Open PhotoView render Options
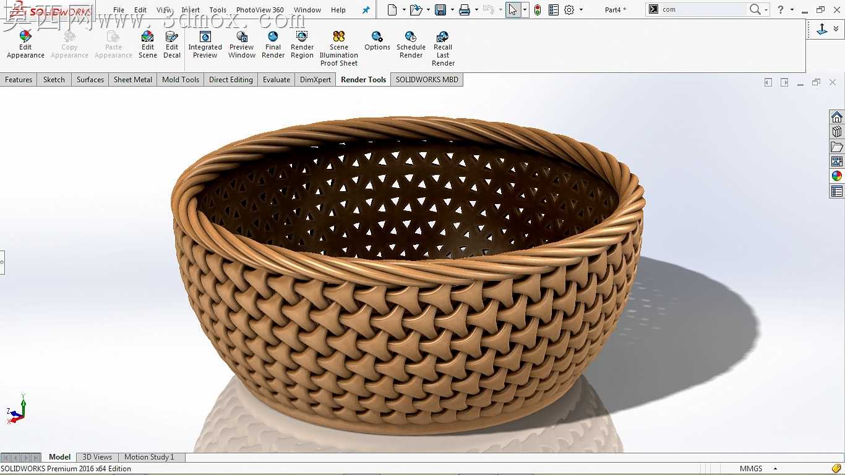The width and height of the screenshot is (845, 475). (x=377, y=41)
